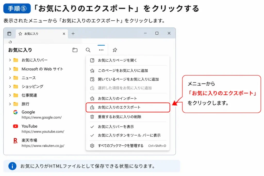Image resolution: width=264 pixels, height=176 pixels.
Task: Choose このページをお気に入りに追加 menu item
Action: tap(128, 71)
